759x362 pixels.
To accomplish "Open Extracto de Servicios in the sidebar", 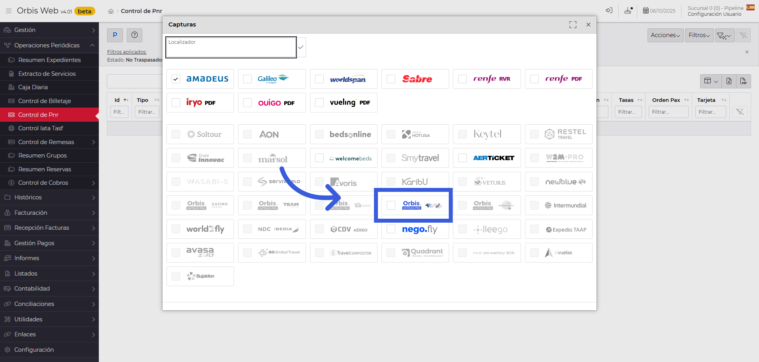I will click(x=49, y=74).
